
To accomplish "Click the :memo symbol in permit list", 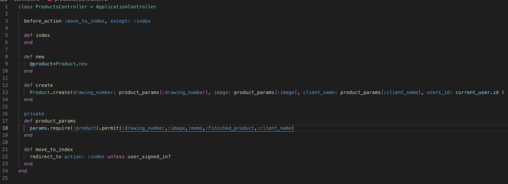I will tap(195, 128).
